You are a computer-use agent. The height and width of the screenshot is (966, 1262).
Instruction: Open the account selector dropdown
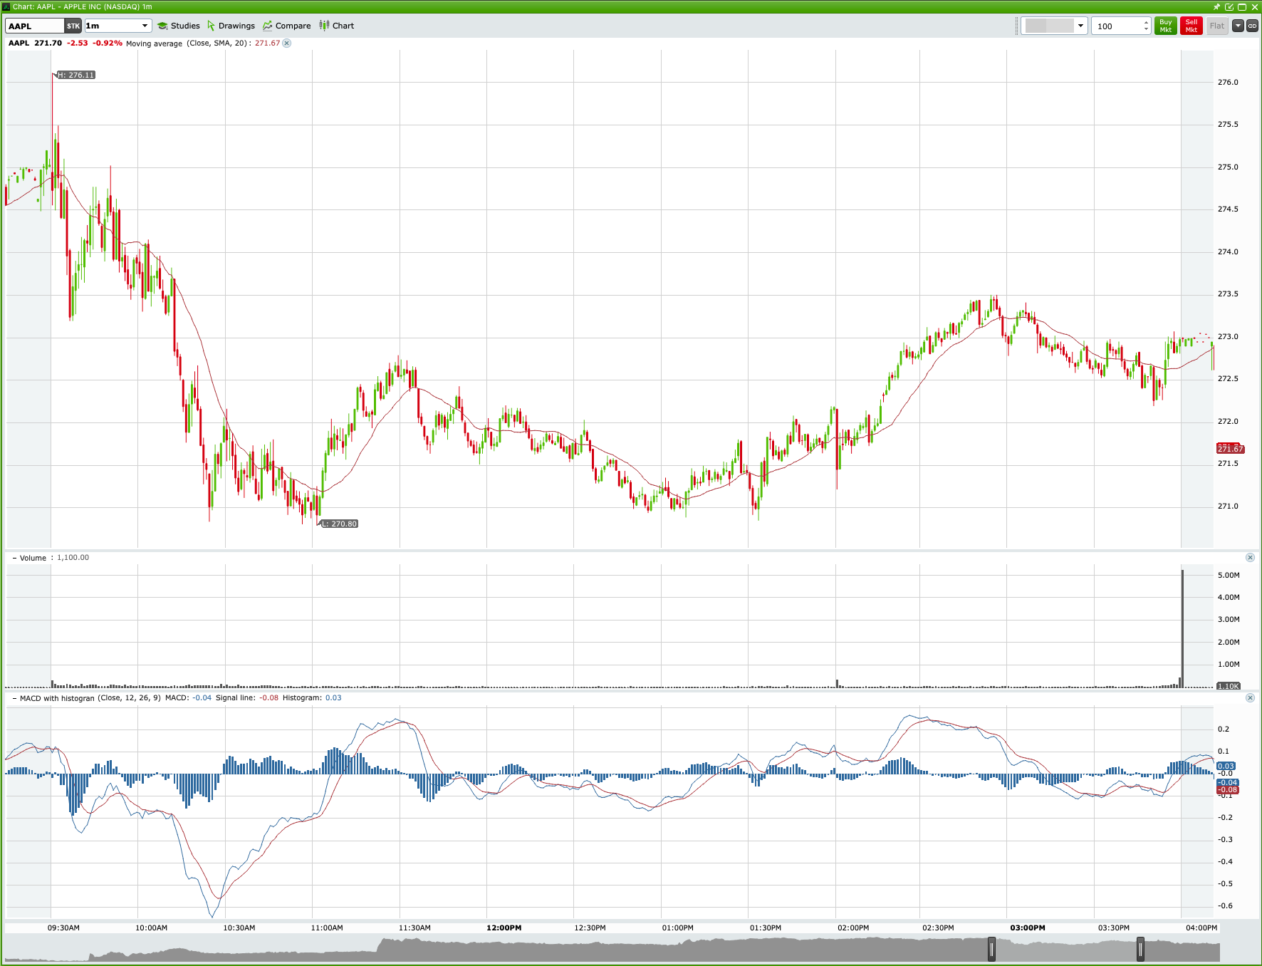click(1080, 26)
